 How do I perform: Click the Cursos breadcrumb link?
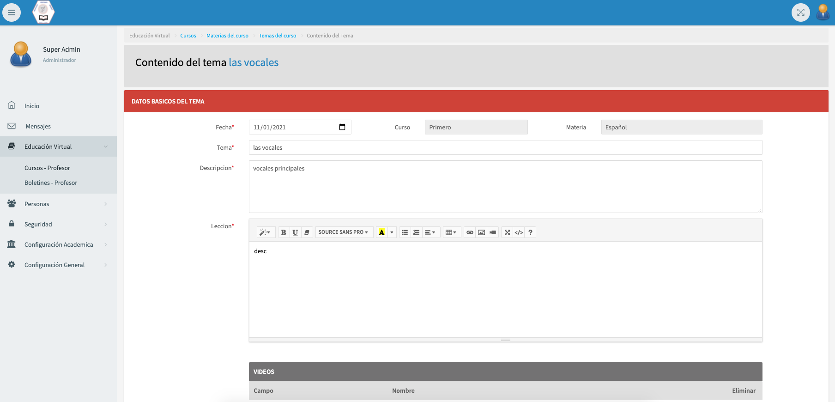click(188, 36)
